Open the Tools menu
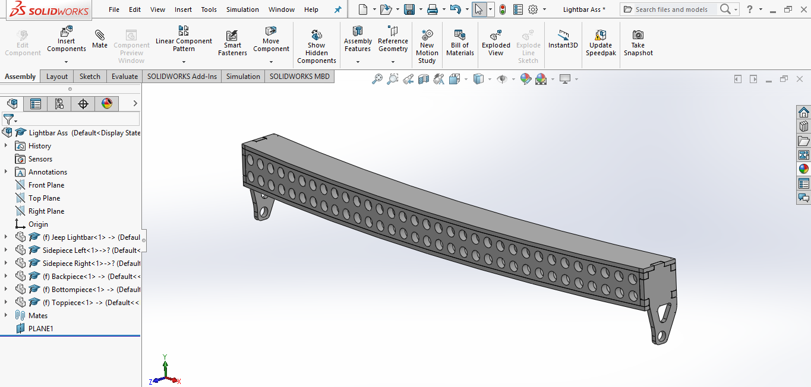The height and width of the screenshot is (387, 811). (209, 9)
